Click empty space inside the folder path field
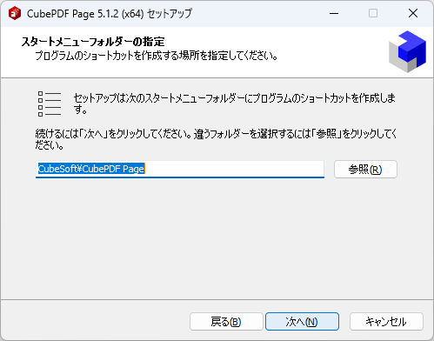434x341 pixels. (234, 169)
